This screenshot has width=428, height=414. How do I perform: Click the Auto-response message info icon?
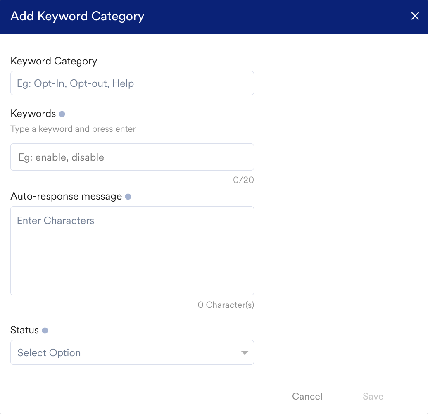coord(128,197)
